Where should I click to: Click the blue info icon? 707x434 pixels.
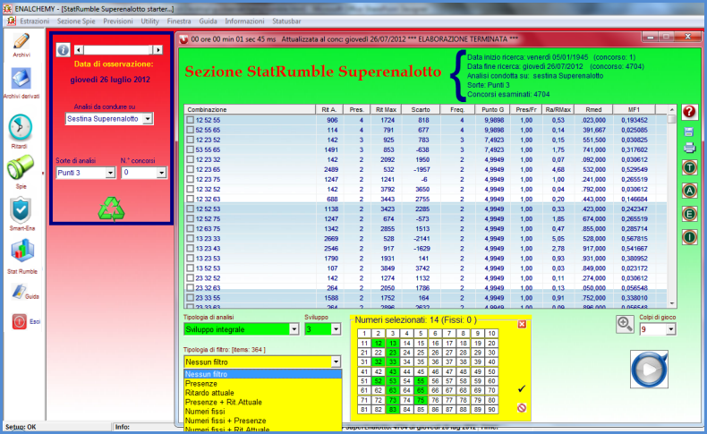tap(63, 49)
